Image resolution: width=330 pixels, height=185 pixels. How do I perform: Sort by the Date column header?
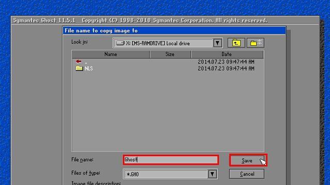(227, 54)
